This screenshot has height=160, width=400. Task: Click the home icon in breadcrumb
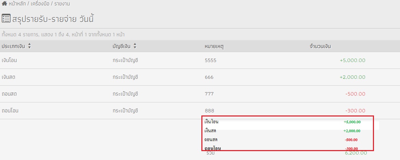click(x=4, y=3)
